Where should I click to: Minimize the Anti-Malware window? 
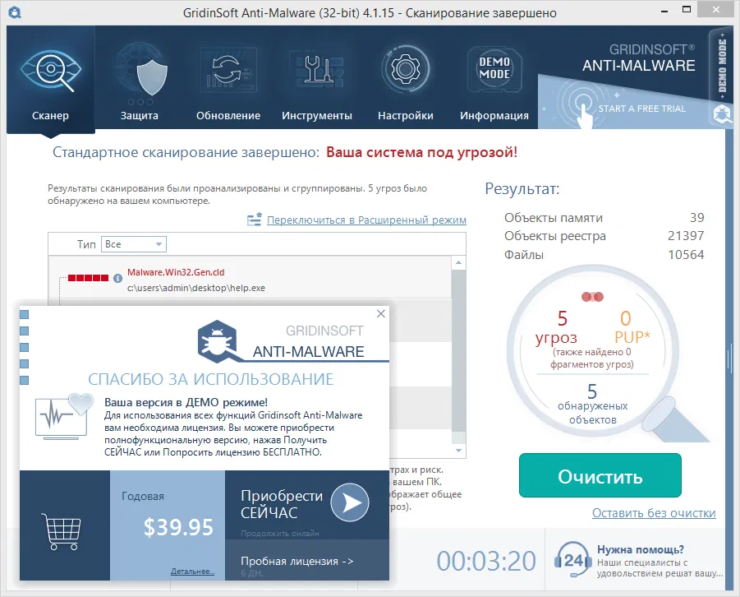pos(664,11)
